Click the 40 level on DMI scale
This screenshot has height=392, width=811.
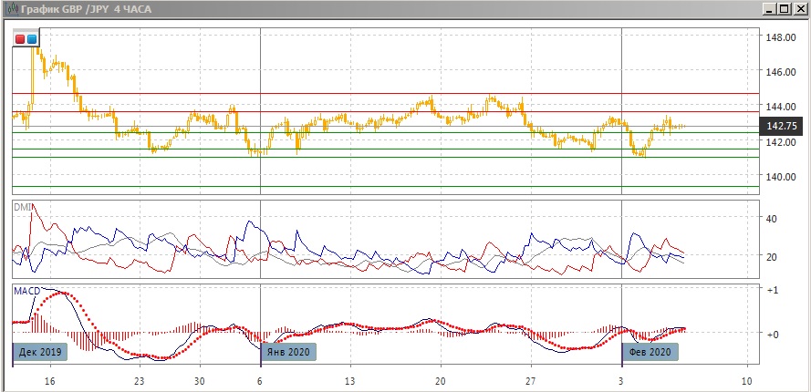771,219
